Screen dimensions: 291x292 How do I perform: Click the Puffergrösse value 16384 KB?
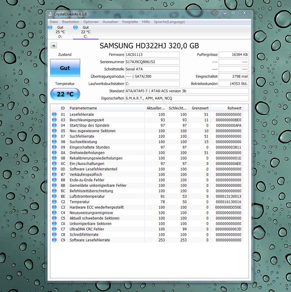click(x=234, y=55)
